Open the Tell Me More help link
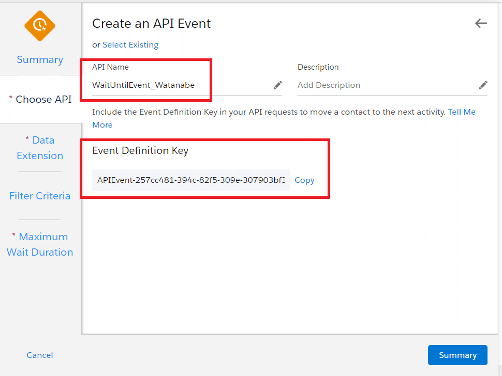The width and height of the screenshot is (502, 376). tap(284, 118)
